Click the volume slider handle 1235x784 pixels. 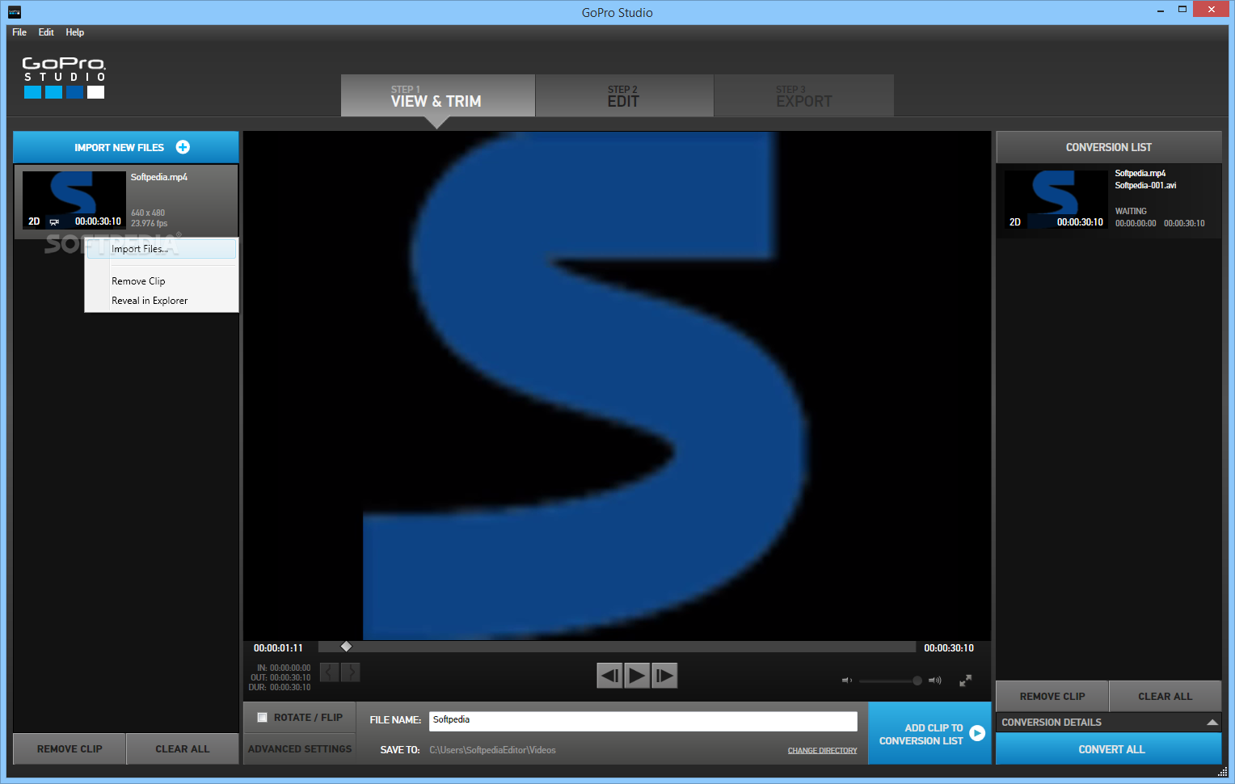click(917, 681)
